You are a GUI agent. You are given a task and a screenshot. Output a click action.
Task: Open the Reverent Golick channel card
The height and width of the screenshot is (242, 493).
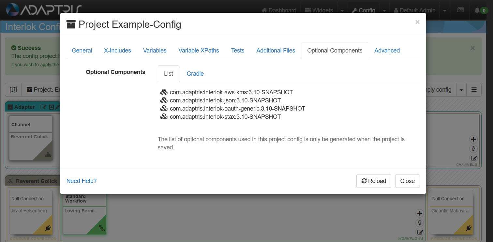[x=31, y=138]
